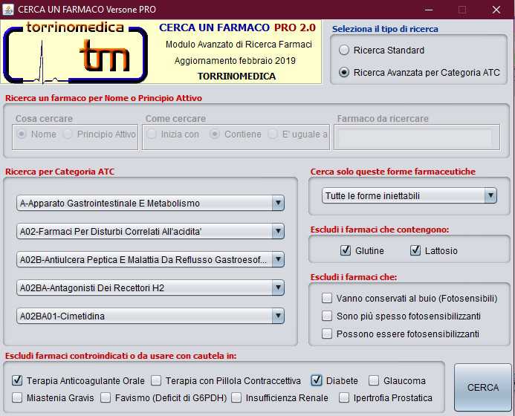Click the Ricerca per Categoria ATC label

pos(59,172)
